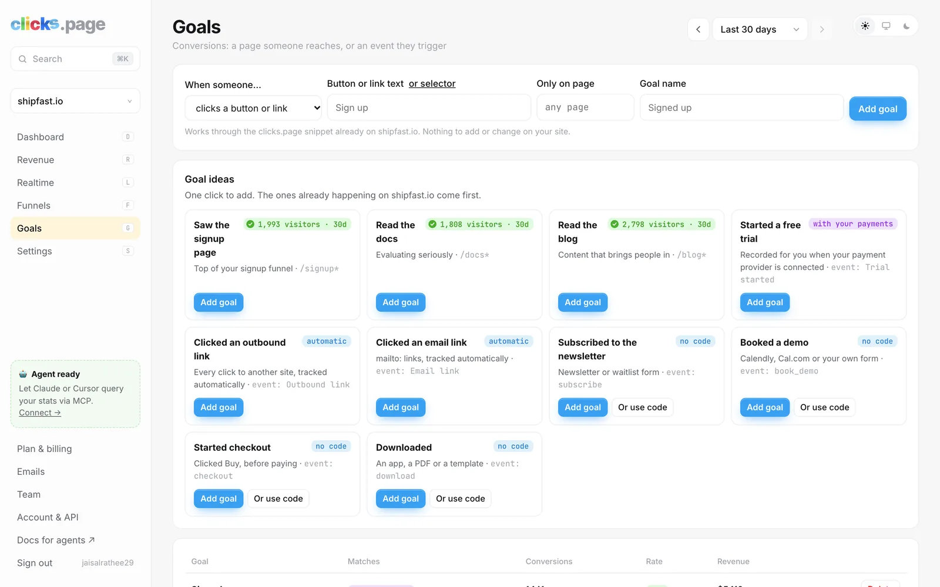Open Team page
This screenshot has width=940, height=587.
(x=29, y=494)
